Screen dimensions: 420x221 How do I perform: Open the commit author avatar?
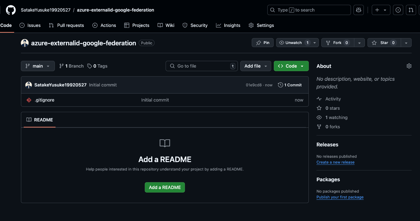tap(29, 85)
